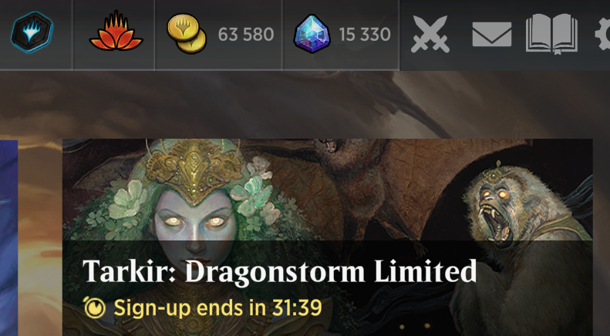The image size is (610, 336).
Task: Open the settings gear at top edge
Action: click(x=603, y=34)
